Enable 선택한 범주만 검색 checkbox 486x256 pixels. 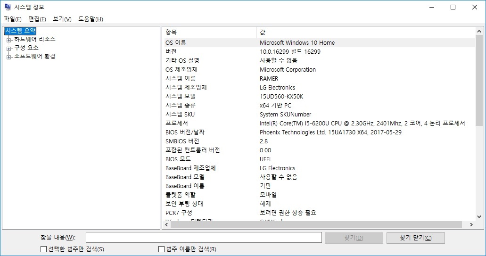(44, 249)
